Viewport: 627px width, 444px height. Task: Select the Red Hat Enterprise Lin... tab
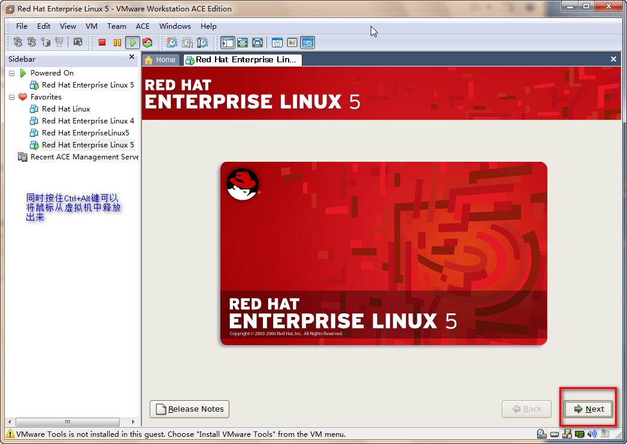243,60
